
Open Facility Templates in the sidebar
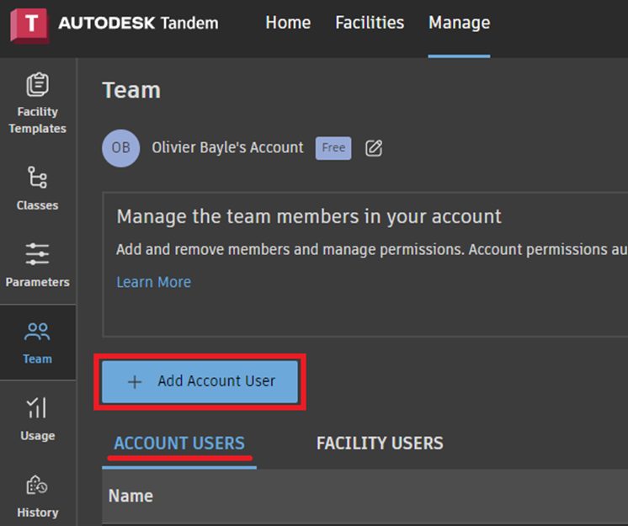pos(37,104)
